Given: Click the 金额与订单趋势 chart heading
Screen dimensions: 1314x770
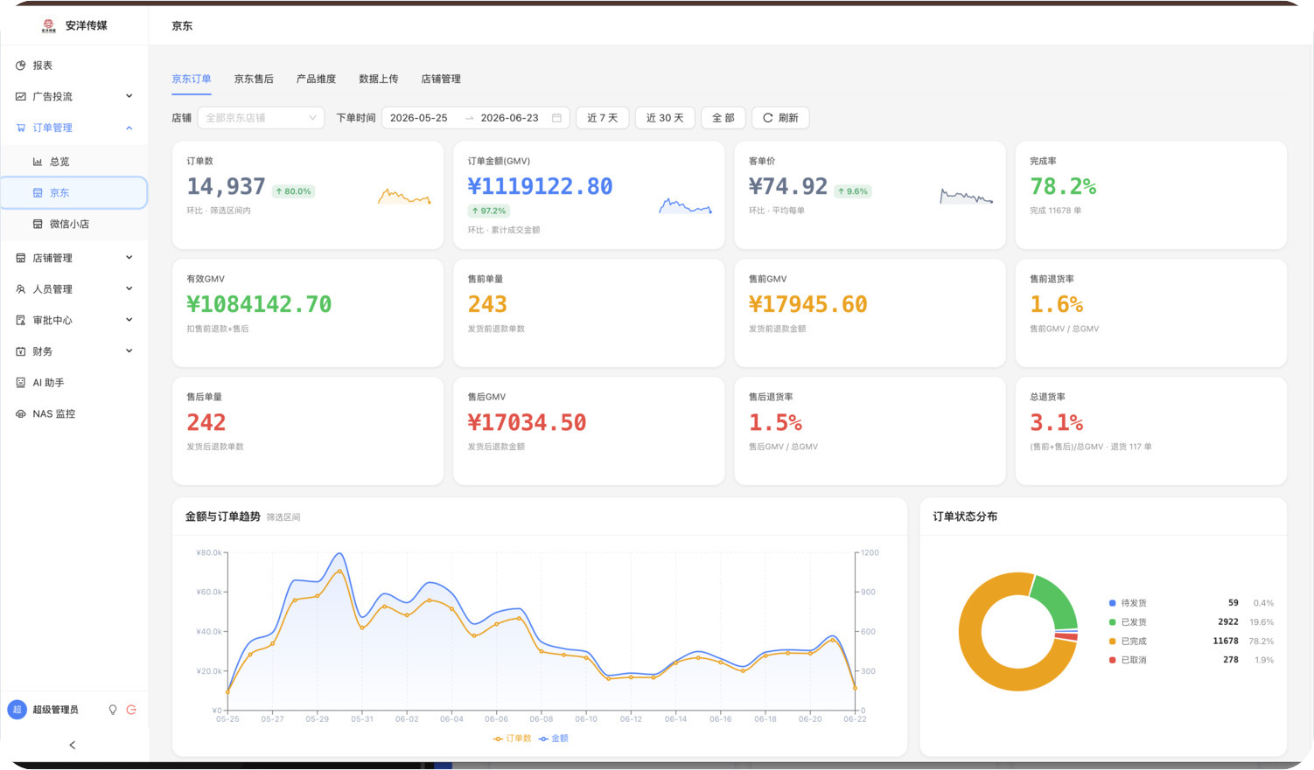Looking at the screenshot, I should click(222, 517).
